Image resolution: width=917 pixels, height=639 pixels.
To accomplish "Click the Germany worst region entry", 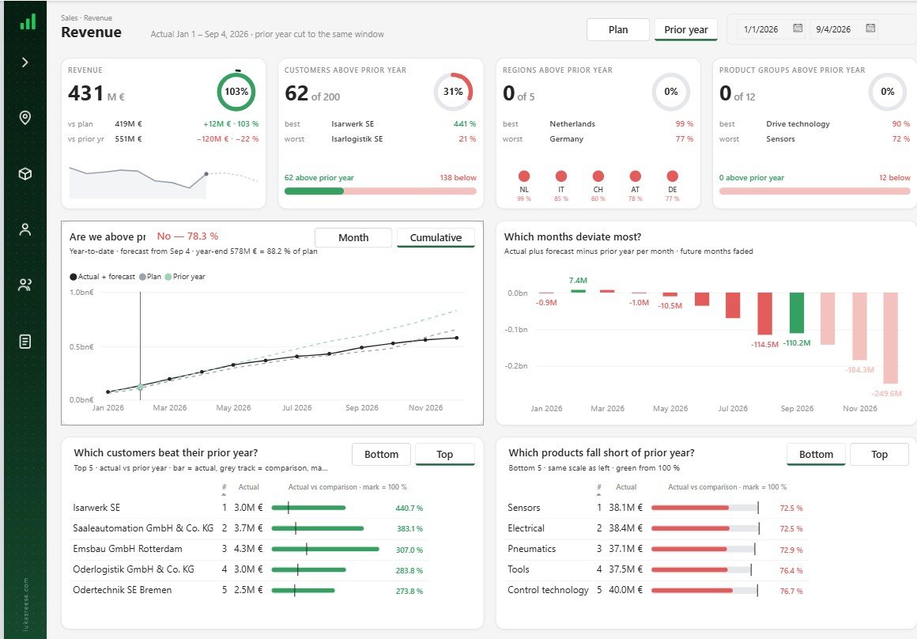I will tap(566, 139).
